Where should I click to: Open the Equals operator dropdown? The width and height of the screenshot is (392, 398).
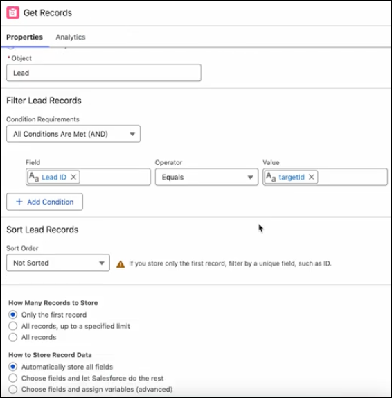point(206,177)
